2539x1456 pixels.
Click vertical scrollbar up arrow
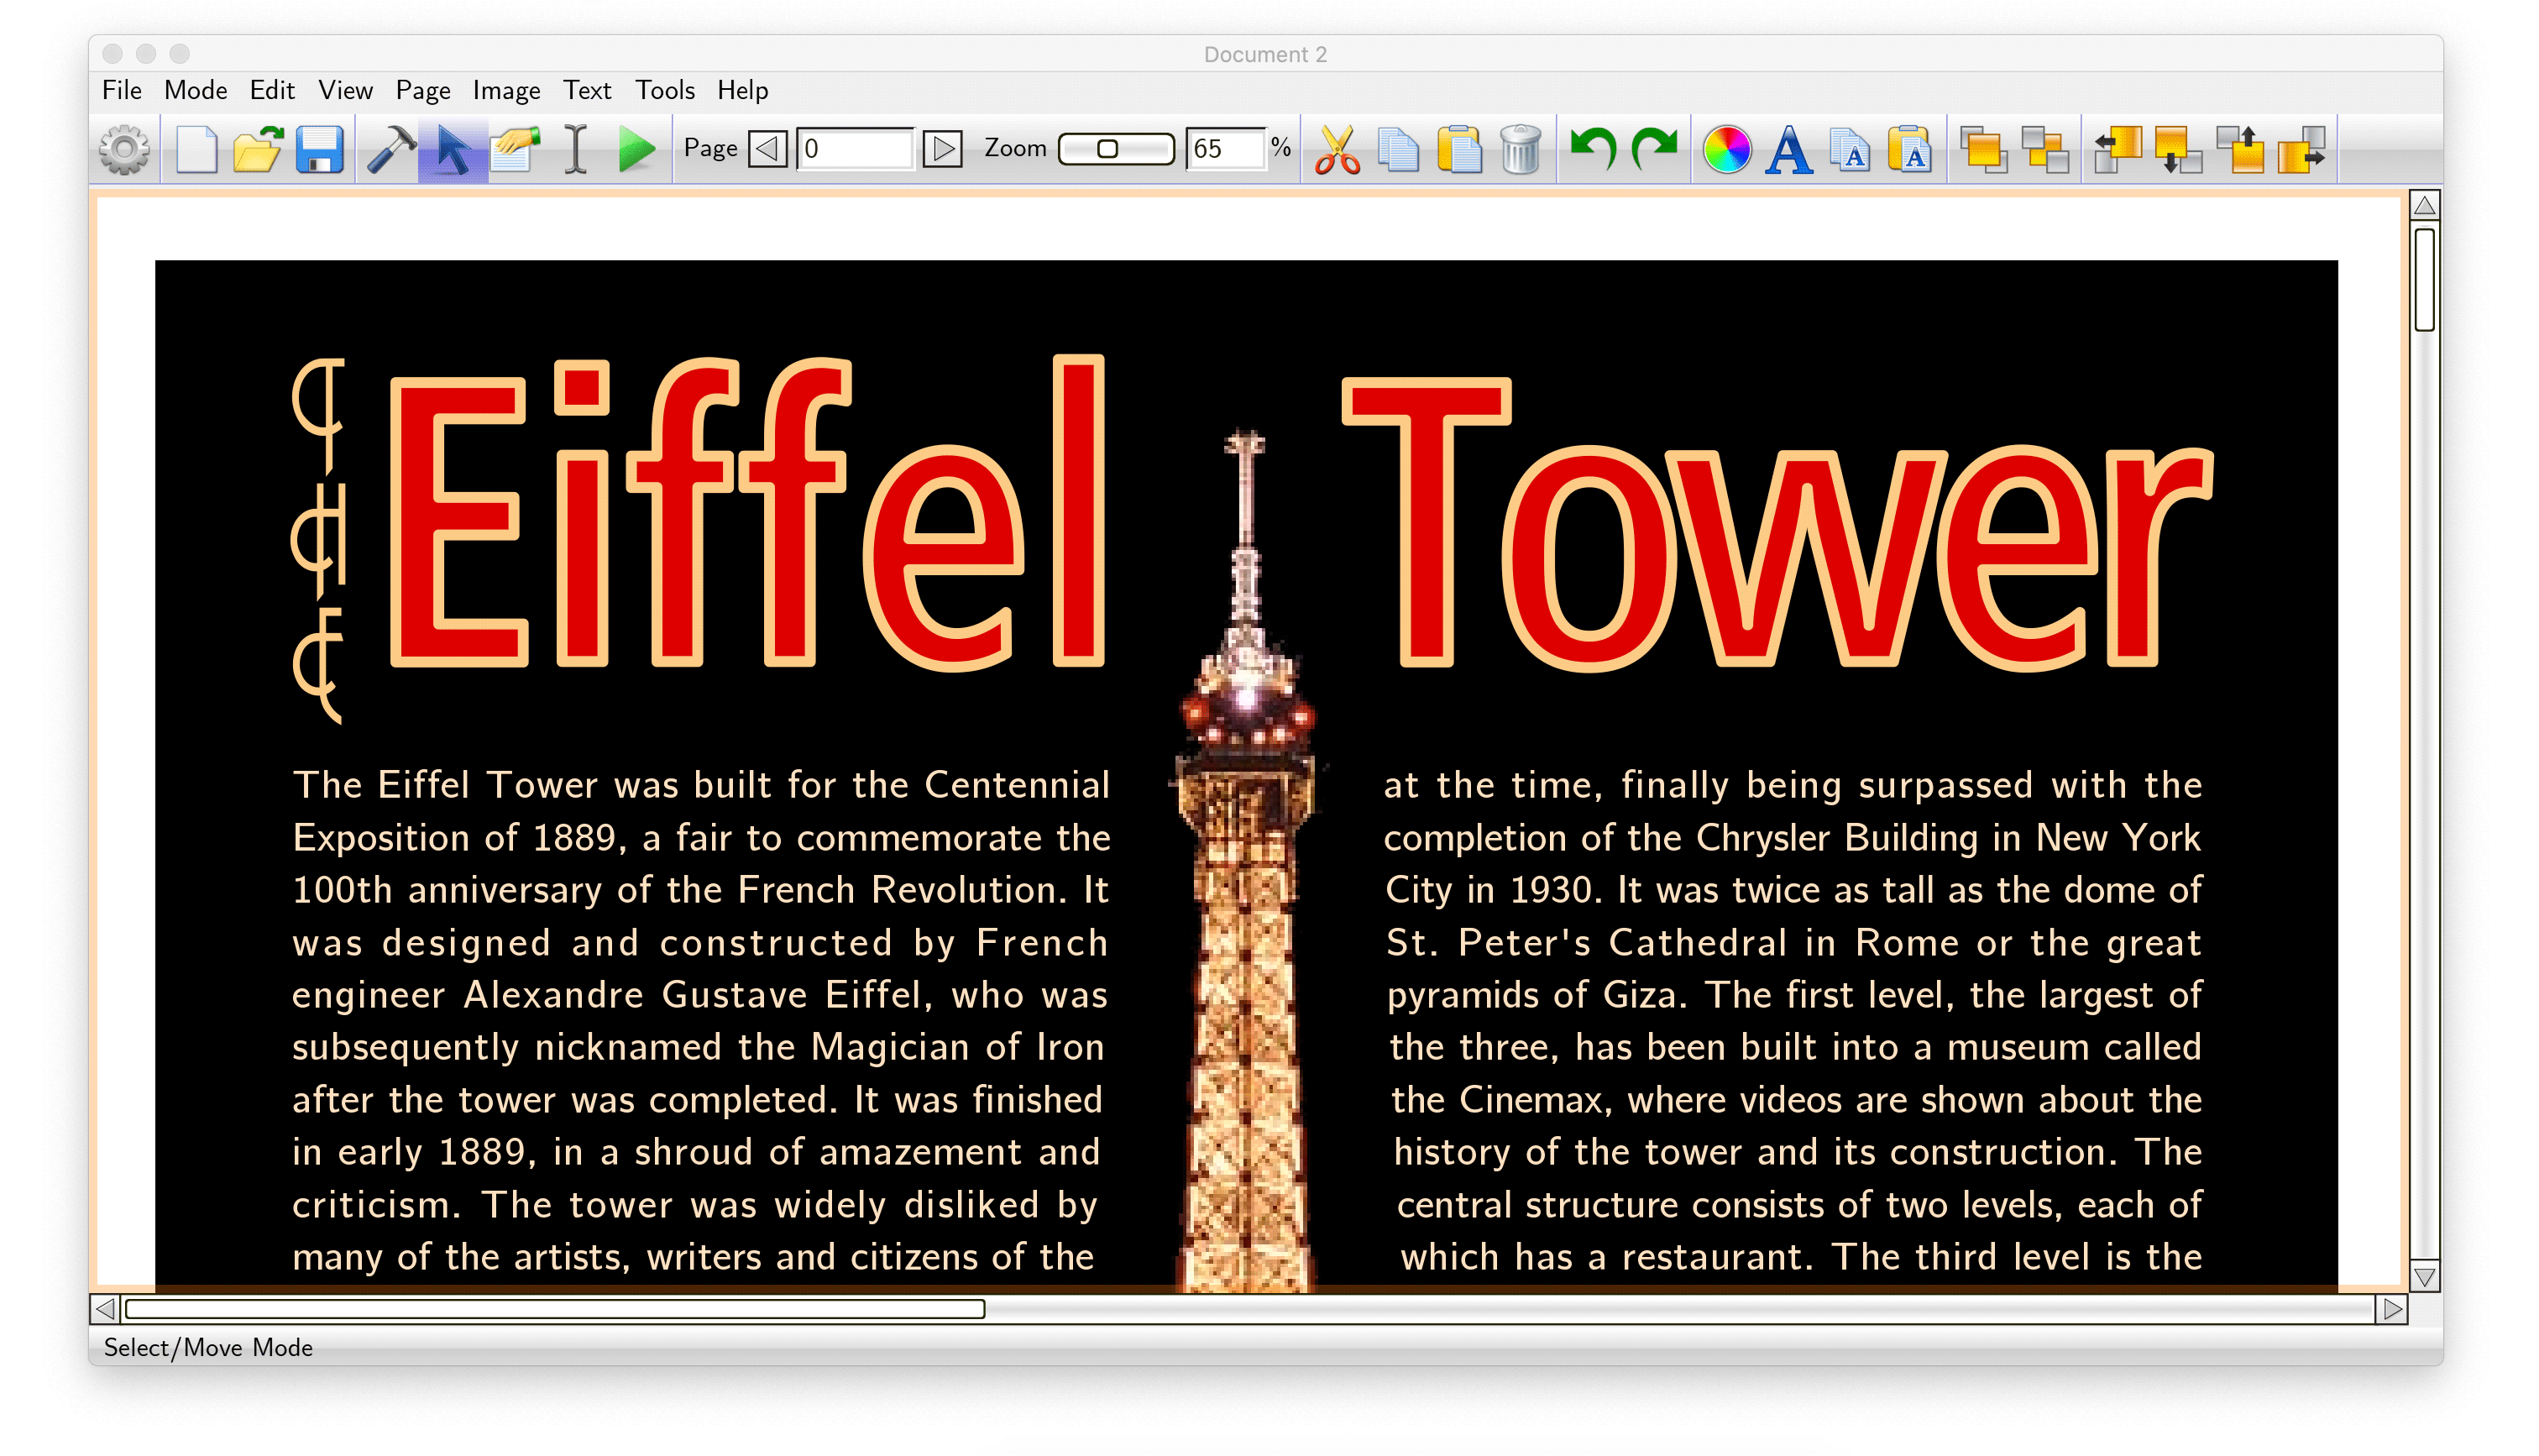(x=2424, y=206)
